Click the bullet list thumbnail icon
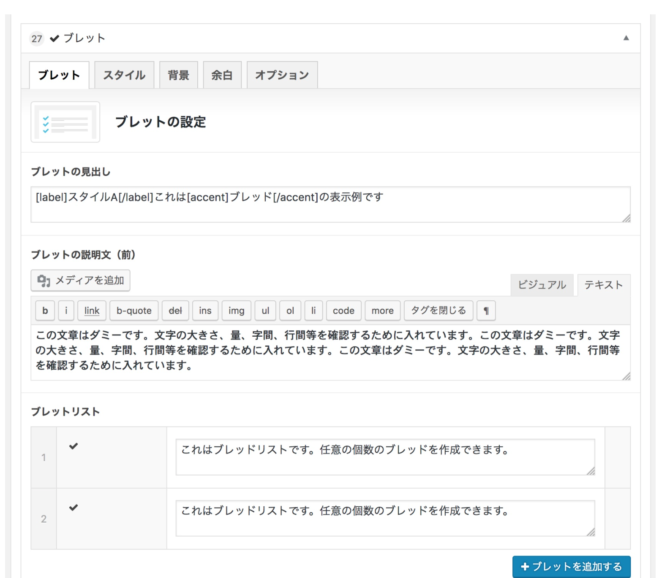 click(65, 122)
